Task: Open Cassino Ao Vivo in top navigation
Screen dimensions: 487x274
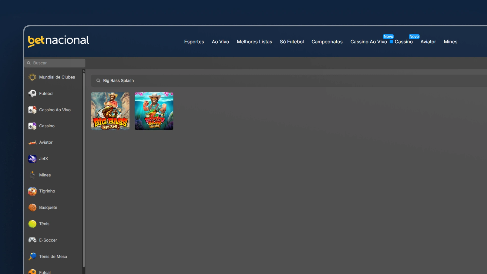Action: tap(369, 42)
